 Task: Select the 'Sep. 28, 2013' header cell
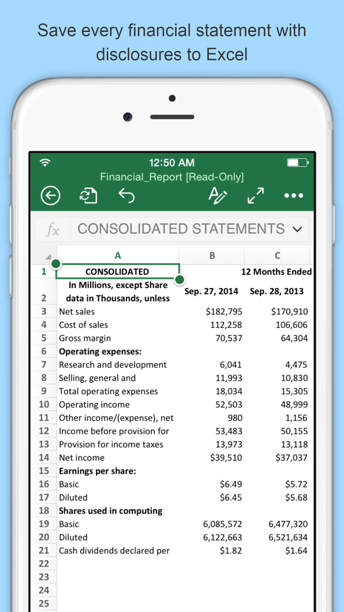[277, 291]
